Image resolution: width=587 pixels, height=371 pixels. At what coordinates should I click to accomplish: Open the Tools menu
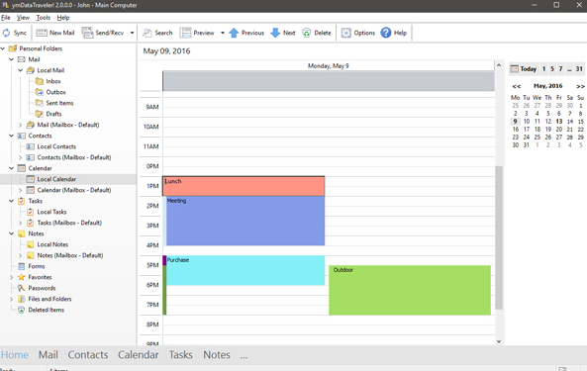point(43,18)
